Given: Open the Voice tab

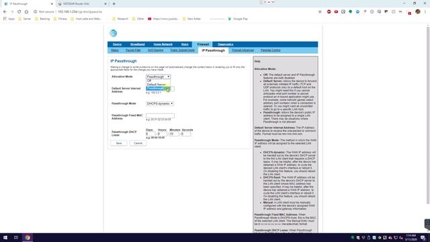Looking at the screenshot, I should [185, 44].
